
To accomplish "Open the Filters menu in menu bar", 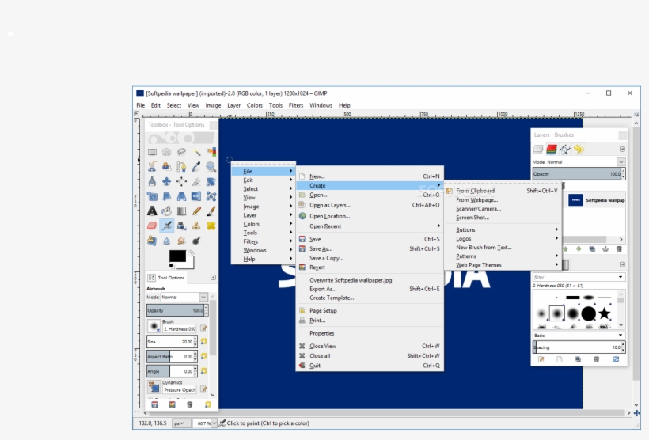I will [x=295, y=105].
